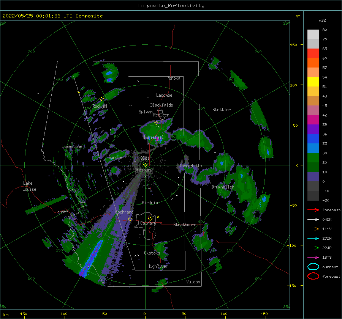342x319 pixels.
Task: Click the Airdrie city label
Action: pos(150,203)
